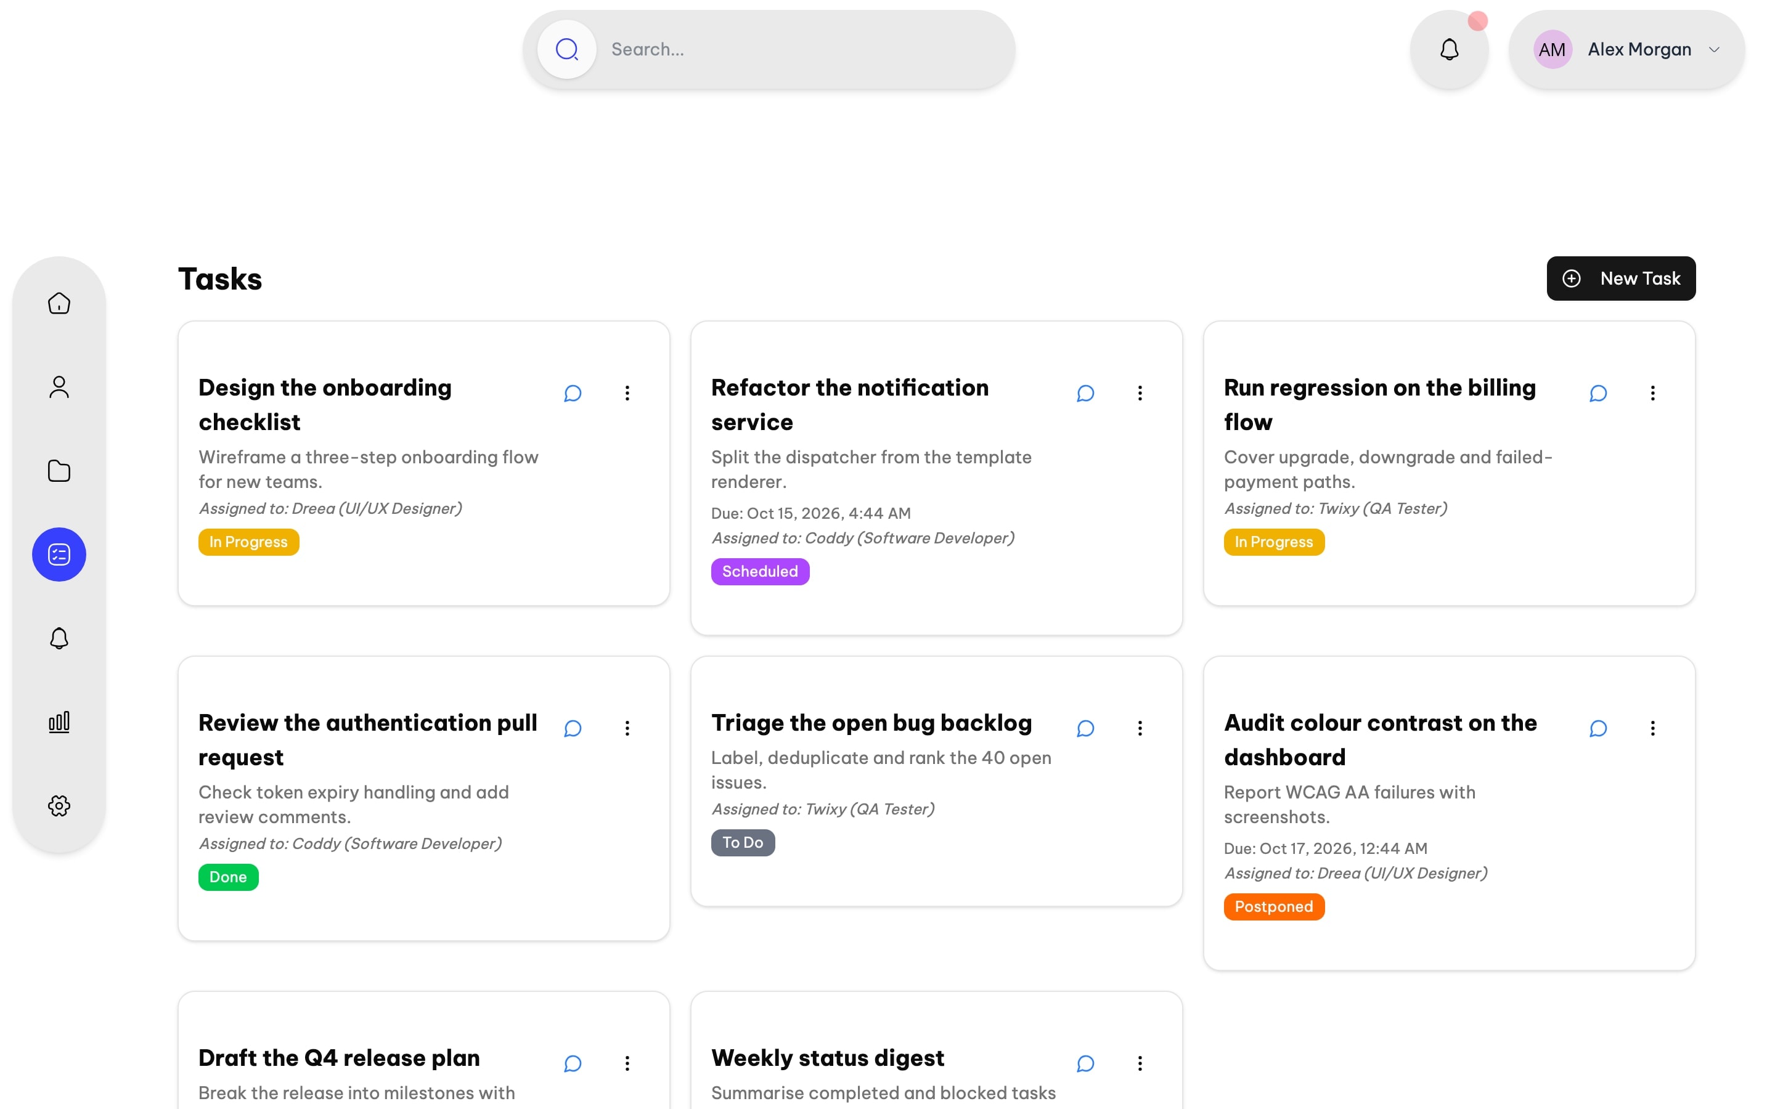This screenshot has height=1109, width=1775.
Task: Open the bar chart analytics sidebar icon
Action: 59,721
